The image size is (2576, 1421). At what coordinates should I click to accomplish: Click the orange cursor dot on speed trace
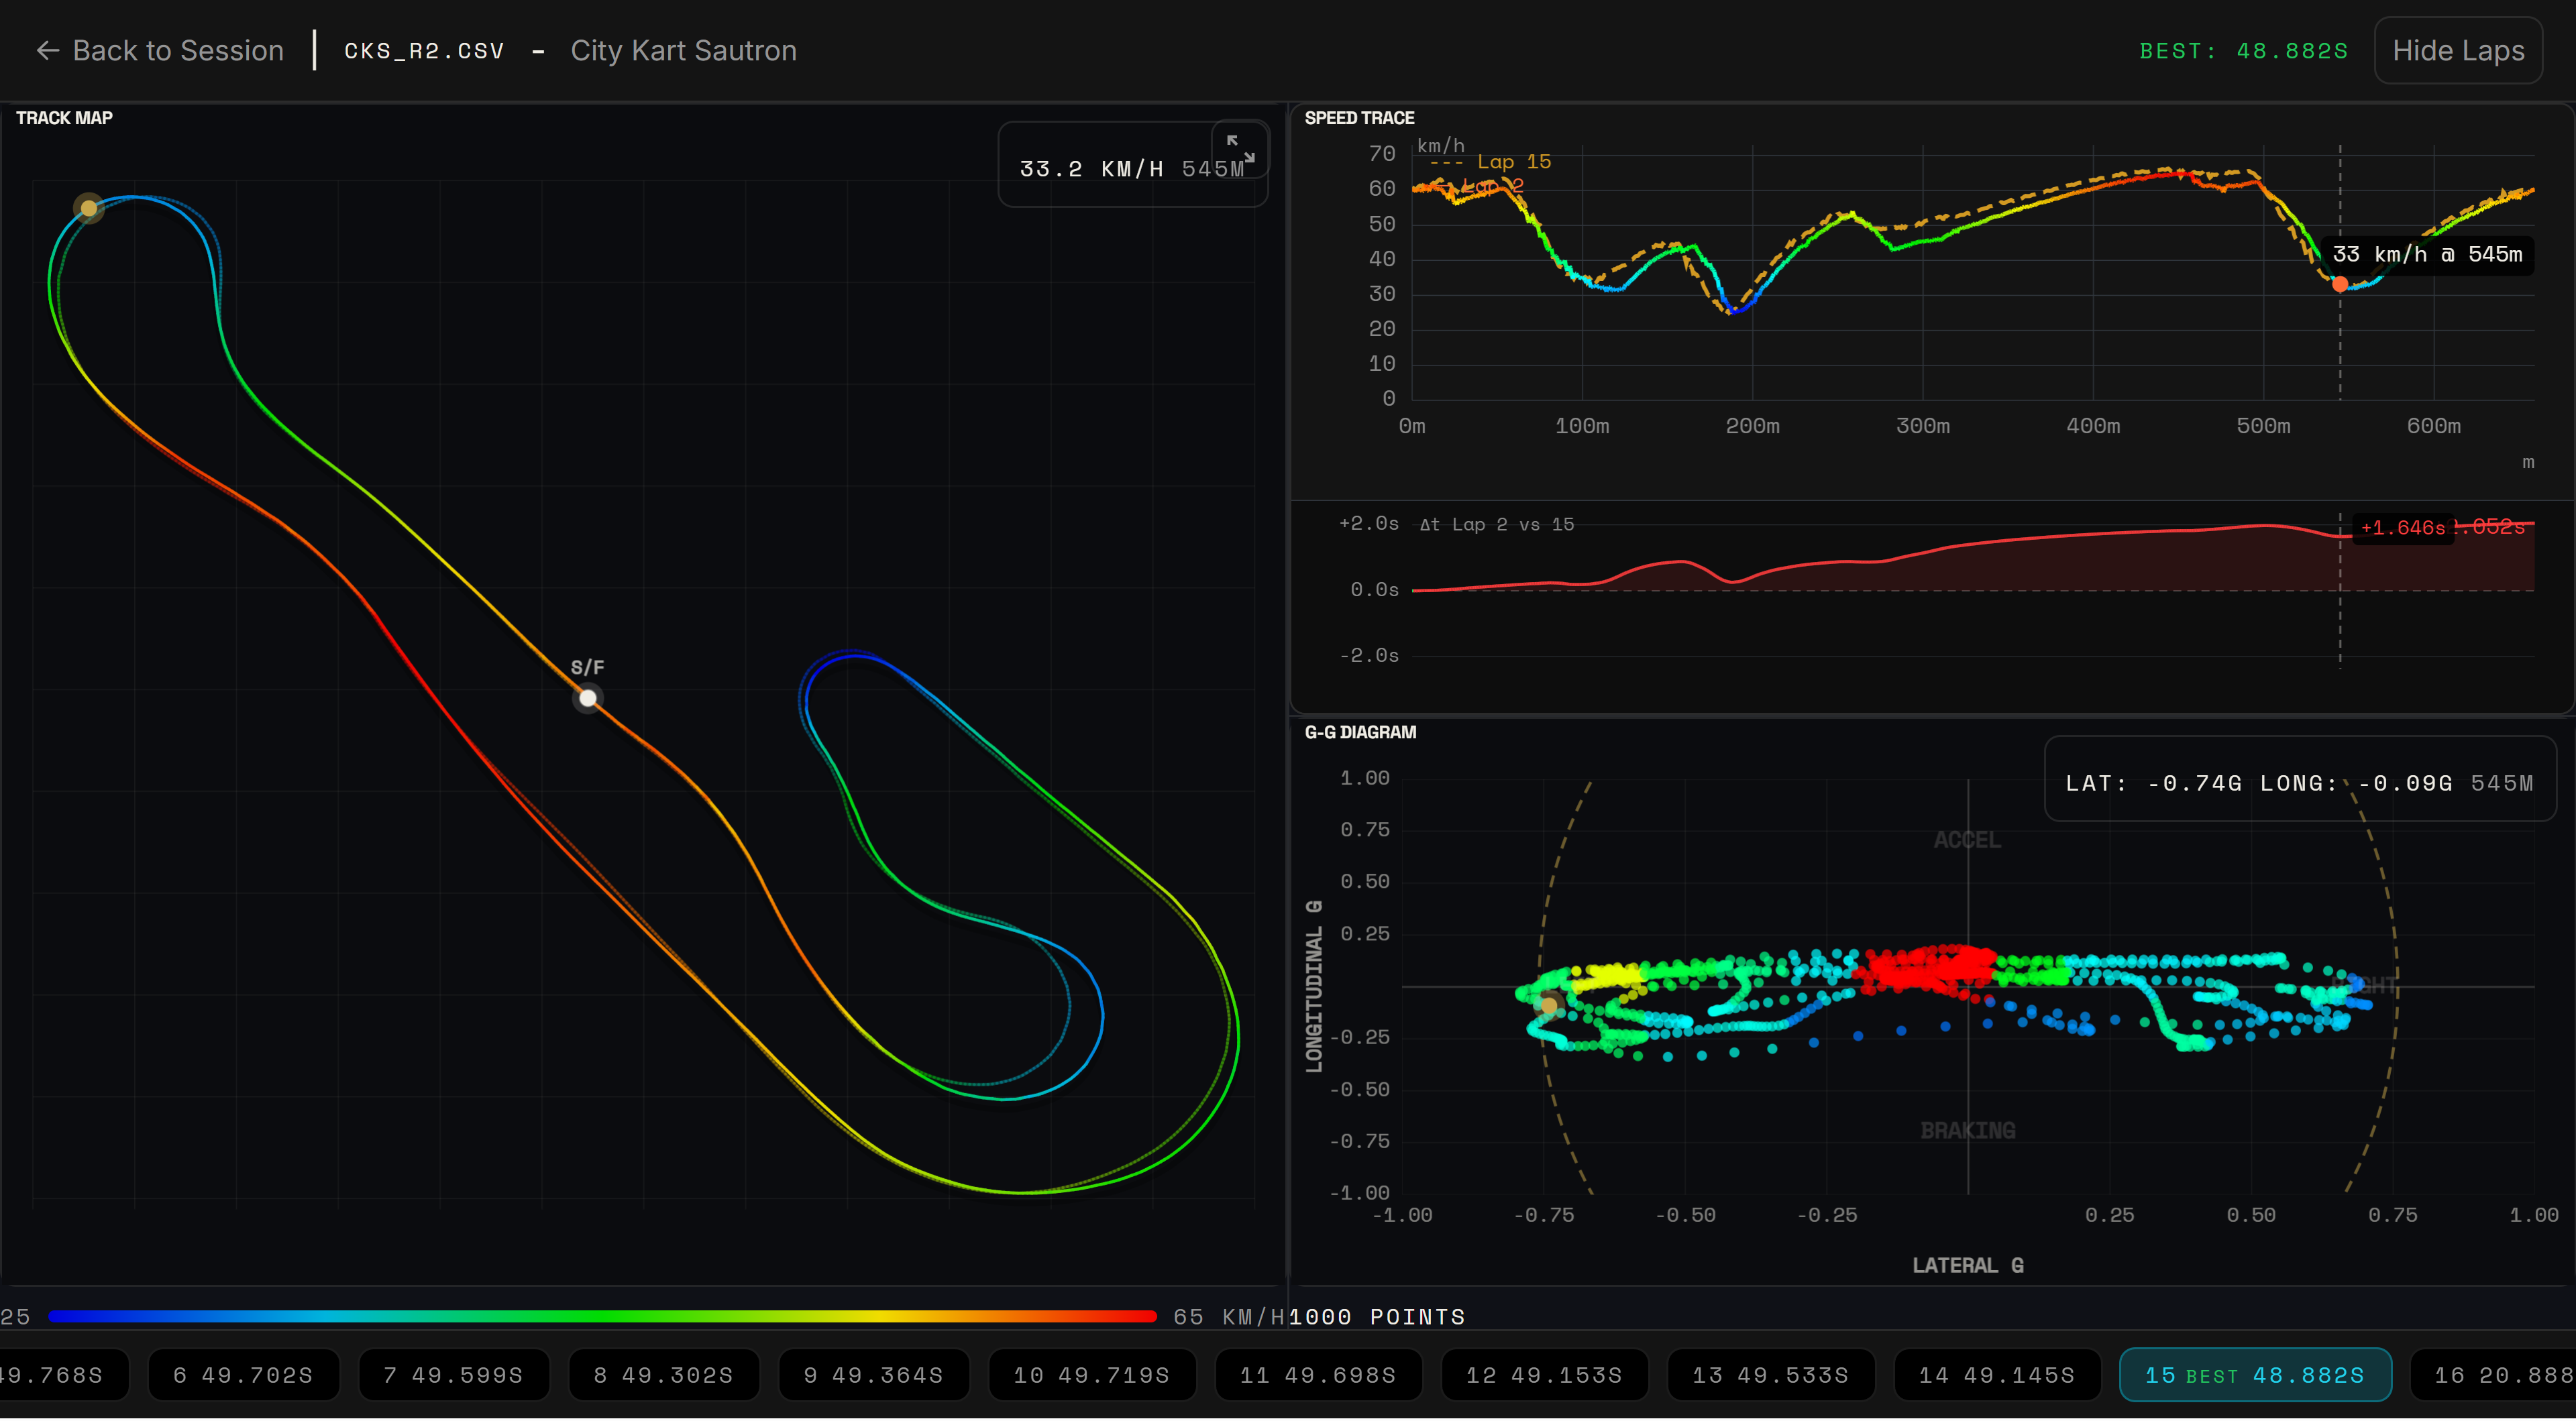[x=2340, y=285]
